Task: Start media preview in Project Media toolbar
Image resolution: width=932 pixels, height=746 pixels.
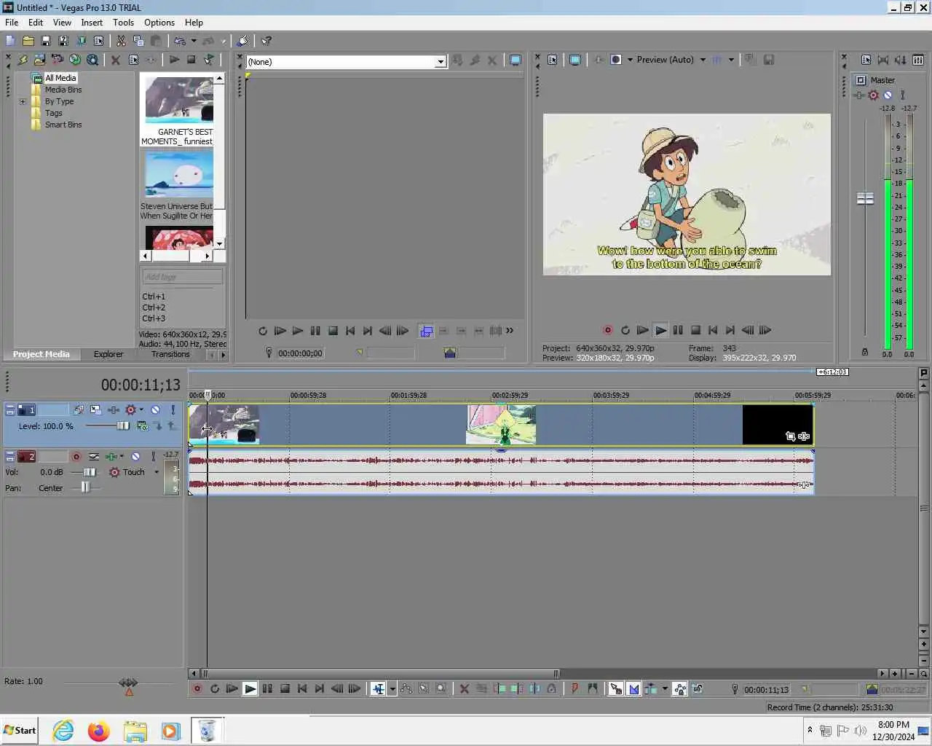Action: 174,60
